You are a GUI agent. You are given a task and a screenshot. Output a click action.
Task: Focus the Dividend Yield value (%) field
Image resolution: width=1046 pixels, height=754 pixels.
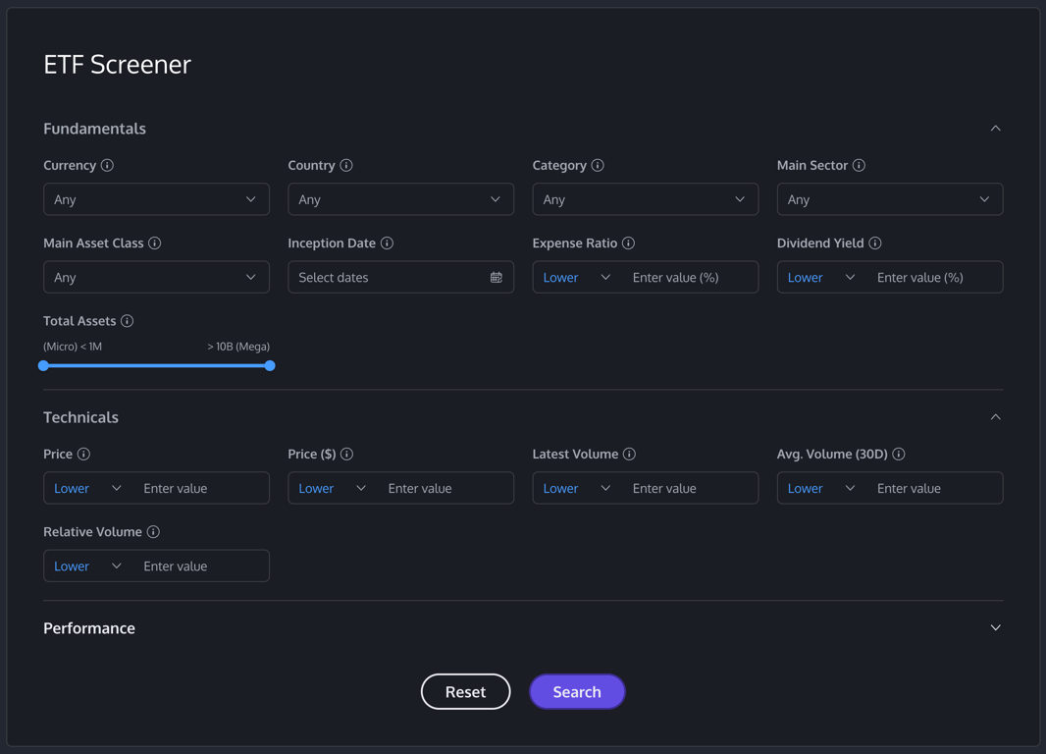(935, 278)
